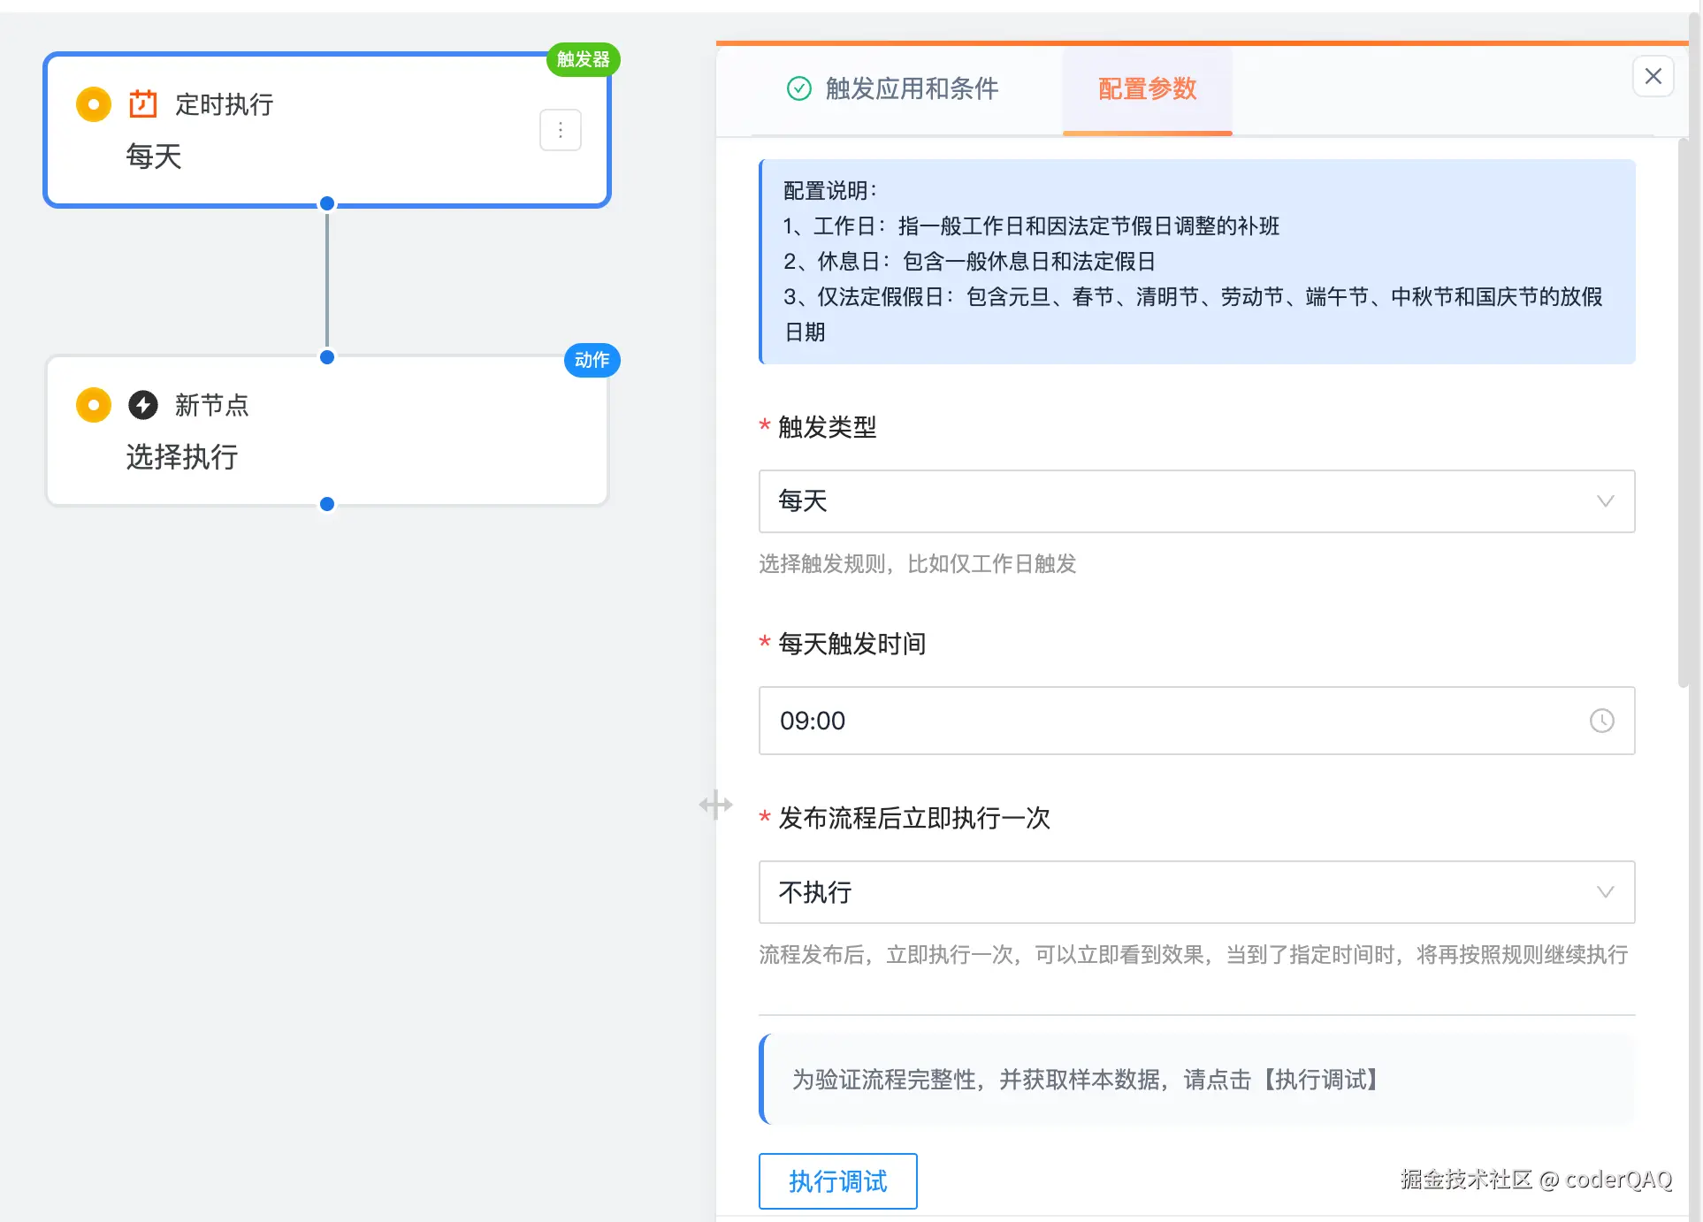Click the yellow status circle on 定时执行
Image resolution: width=1703 pixels, height=1222 pixels.
[x=94, y=104]
